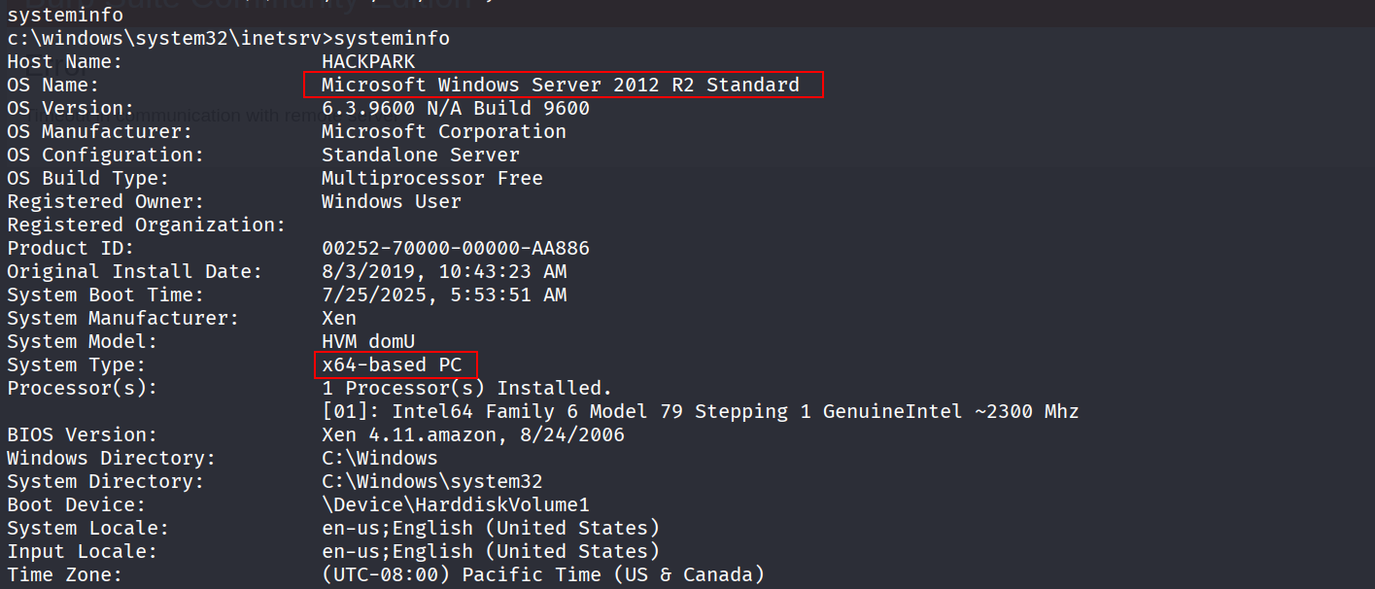Click the Xen system manufacturer value
The height and width of the screenshot is (589, 1375).
pyautogui.click(x=338, y=318)
